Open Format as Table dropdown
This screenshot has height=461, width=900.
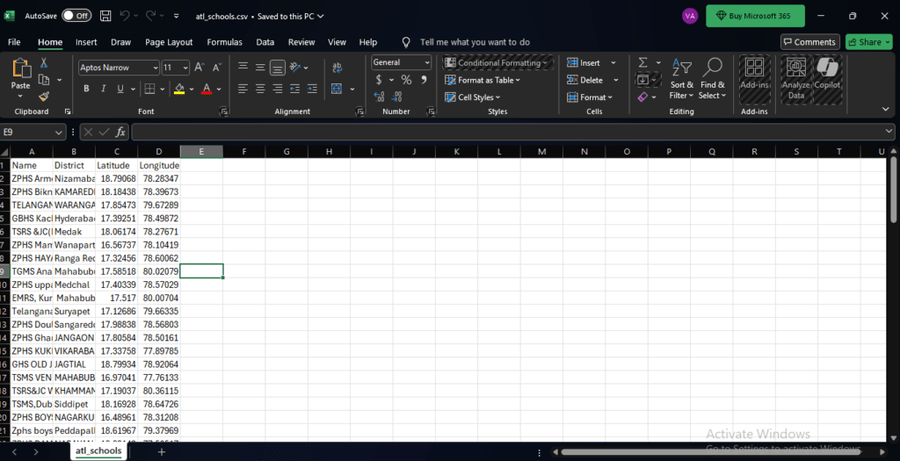coord(483,80)
